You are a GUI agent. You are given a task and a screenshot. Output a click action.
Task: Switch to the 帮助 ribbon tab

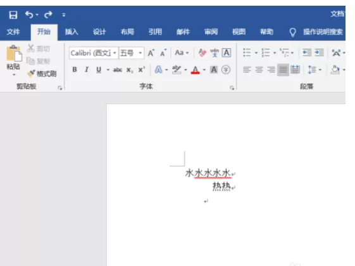click(x=266, y=32)
